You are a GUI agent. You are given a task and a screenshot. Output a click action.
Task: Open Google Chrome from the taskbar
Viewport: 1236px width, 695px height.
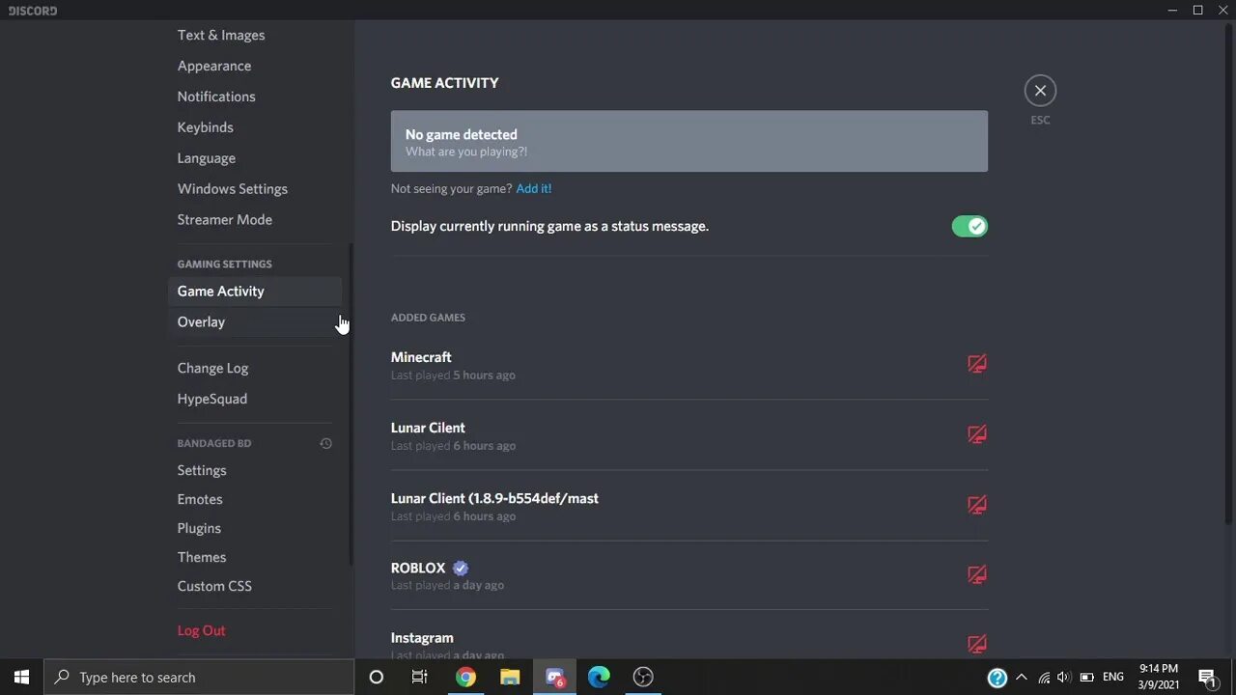tap(465, 677)
